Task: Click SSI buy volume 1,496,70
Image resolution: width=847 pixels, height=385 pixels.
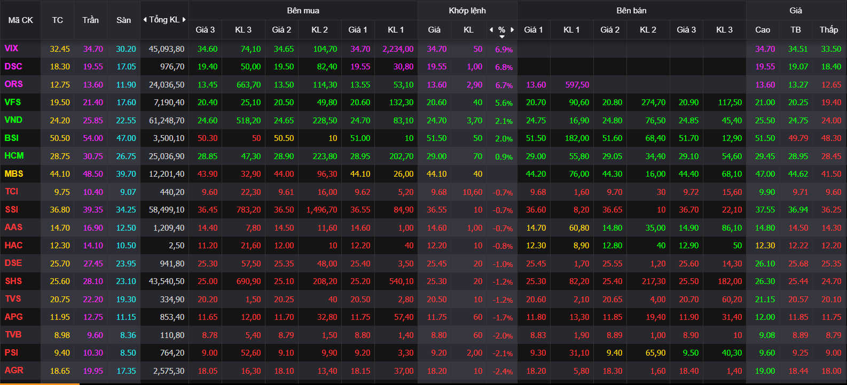Action: (x=321, y=210)
